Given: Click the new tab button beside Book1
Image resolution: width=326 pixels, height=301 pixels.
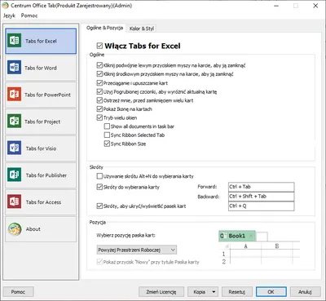Looking at the screenshot, I should click(262, 237).
